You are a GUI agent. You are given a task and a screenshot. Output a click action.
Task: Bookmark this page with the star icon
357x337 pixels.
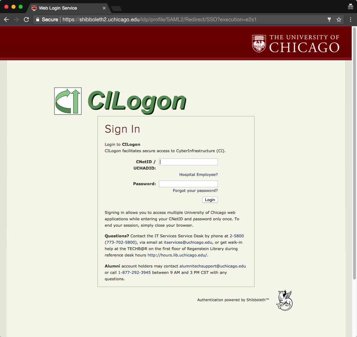339,20
